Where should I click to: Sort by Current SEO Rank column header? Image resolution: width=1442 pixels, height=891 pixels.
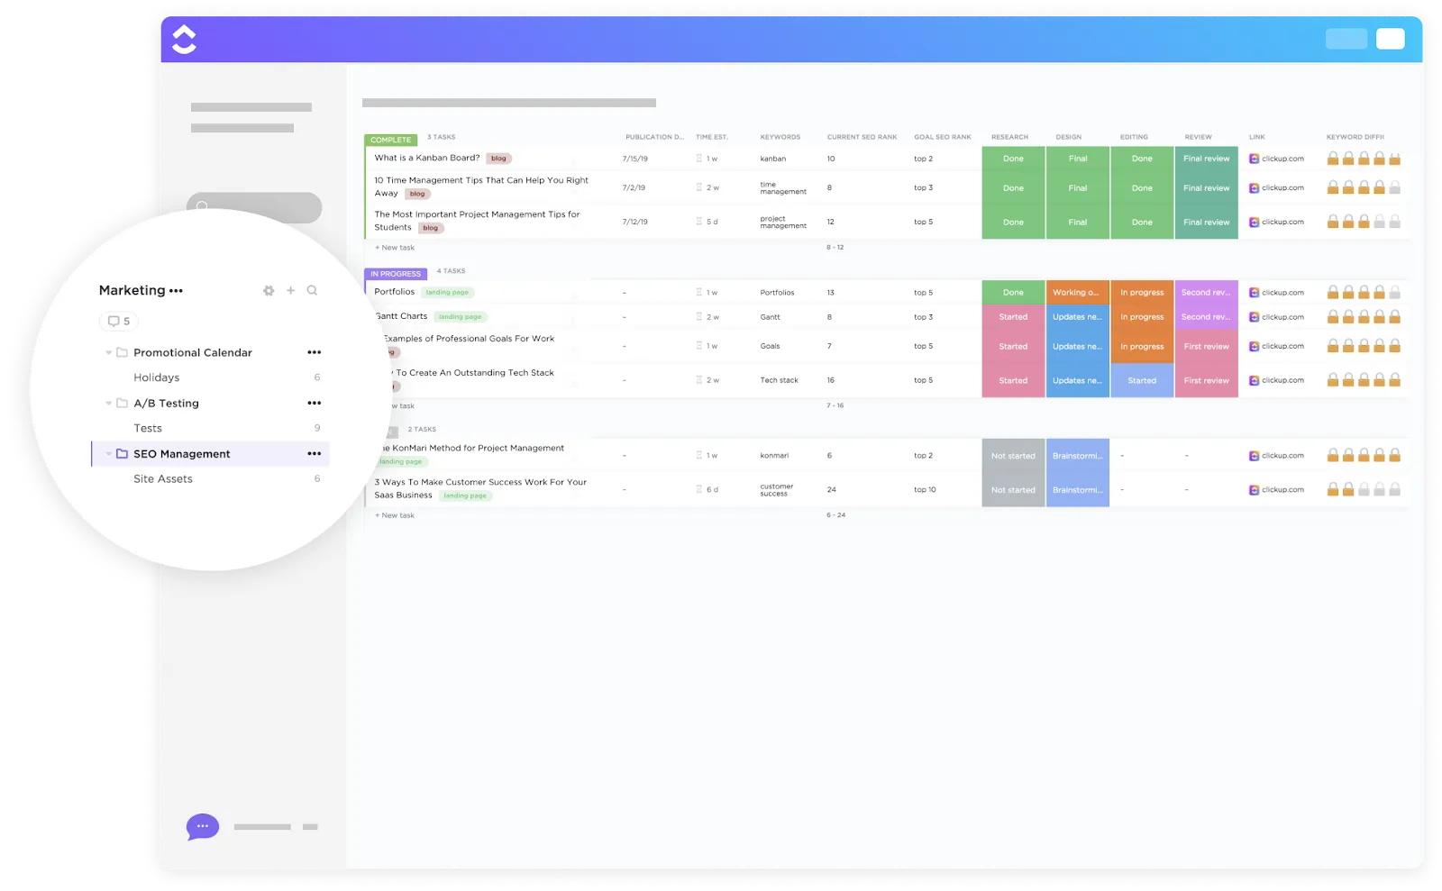[x=862, y=137]
